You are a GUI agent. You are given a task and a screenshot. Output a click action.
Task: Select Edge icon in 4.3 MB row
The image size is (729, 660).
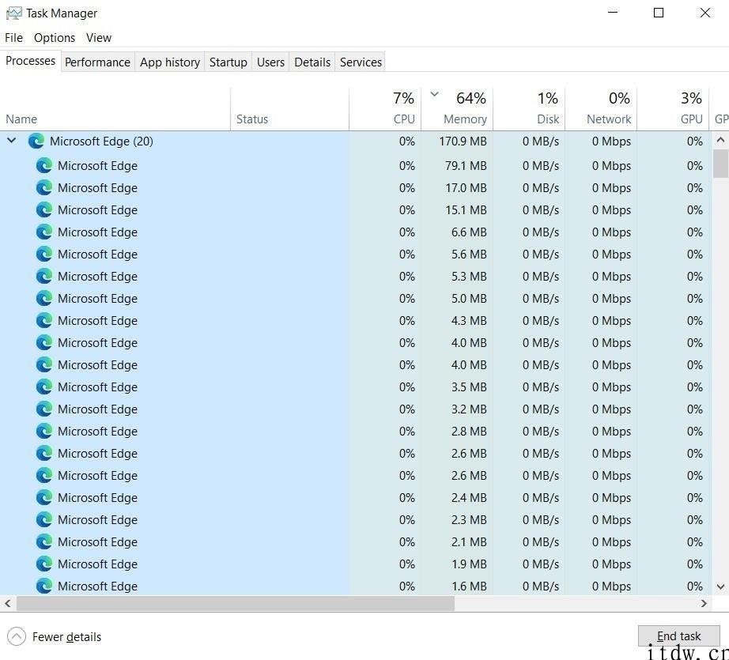44,321
